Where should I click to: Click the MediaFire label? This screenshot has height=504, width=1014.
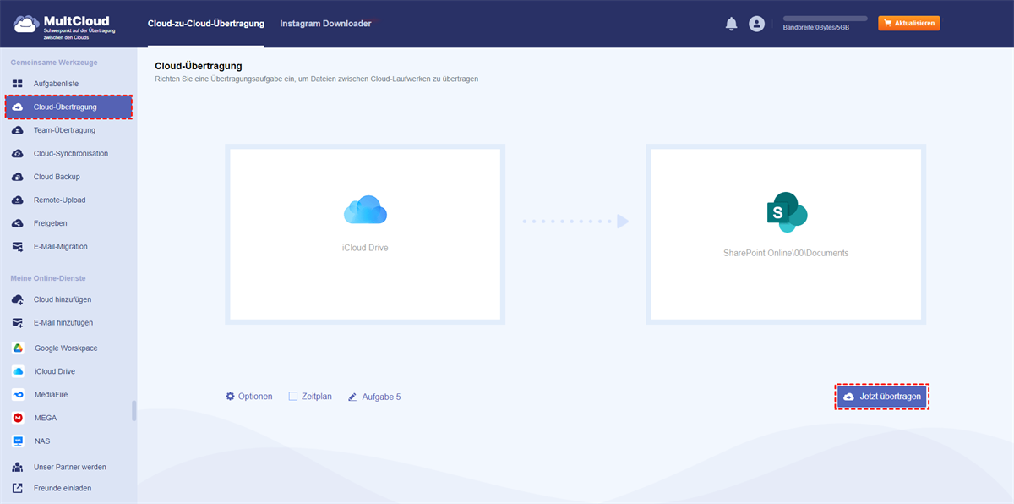[x=53, y=395]
